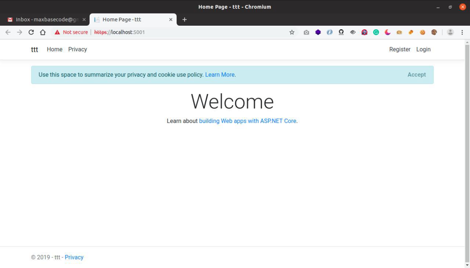Image resolution: width=470 pixels, height=268 pixels.
Task: Expand the Not secure site information panel
Action: [71, 32]
